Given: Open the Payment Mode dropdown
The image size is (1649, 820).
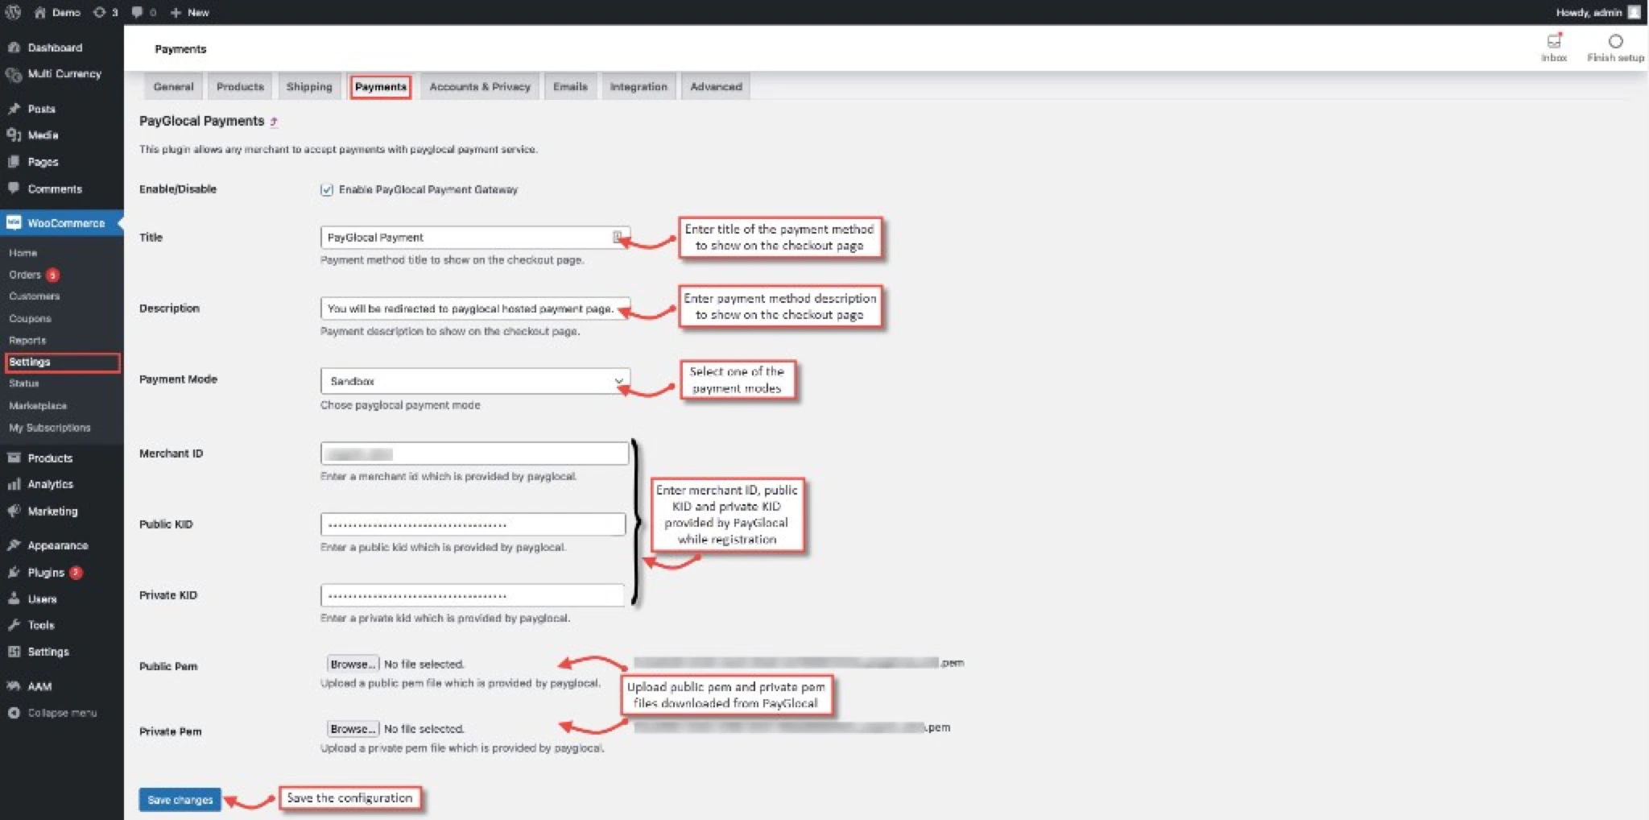Looking at the screenshot, I should pyautogui.click(x=475, y=381).
